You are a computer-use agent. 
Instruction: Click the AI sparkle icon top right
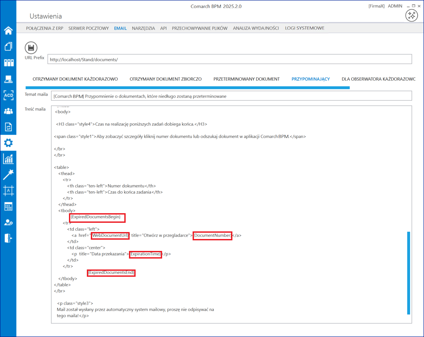point(411,15)
